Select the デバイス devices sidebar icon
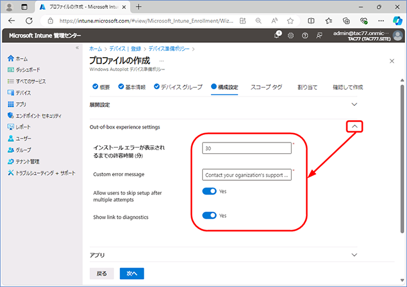The width and height of the screenshot is (407, 287). 11,93
